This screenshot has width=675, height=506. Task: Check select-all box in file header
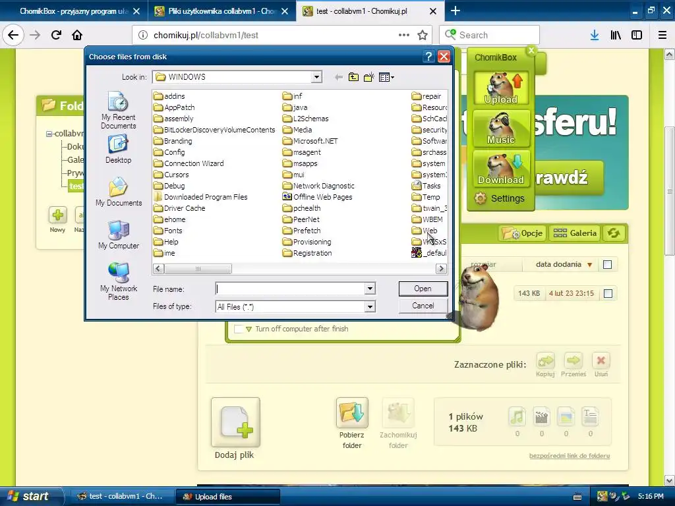click(607, 265)
